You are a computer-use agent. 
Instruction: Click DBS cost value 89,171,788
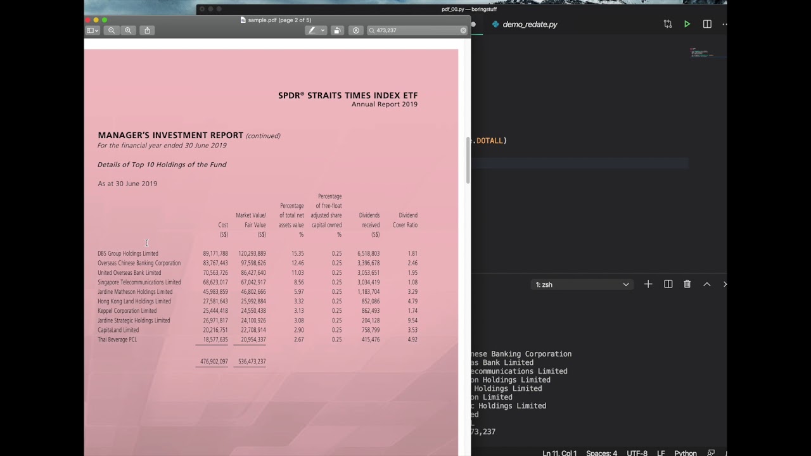pyautogui.click(x=215, y=253)
